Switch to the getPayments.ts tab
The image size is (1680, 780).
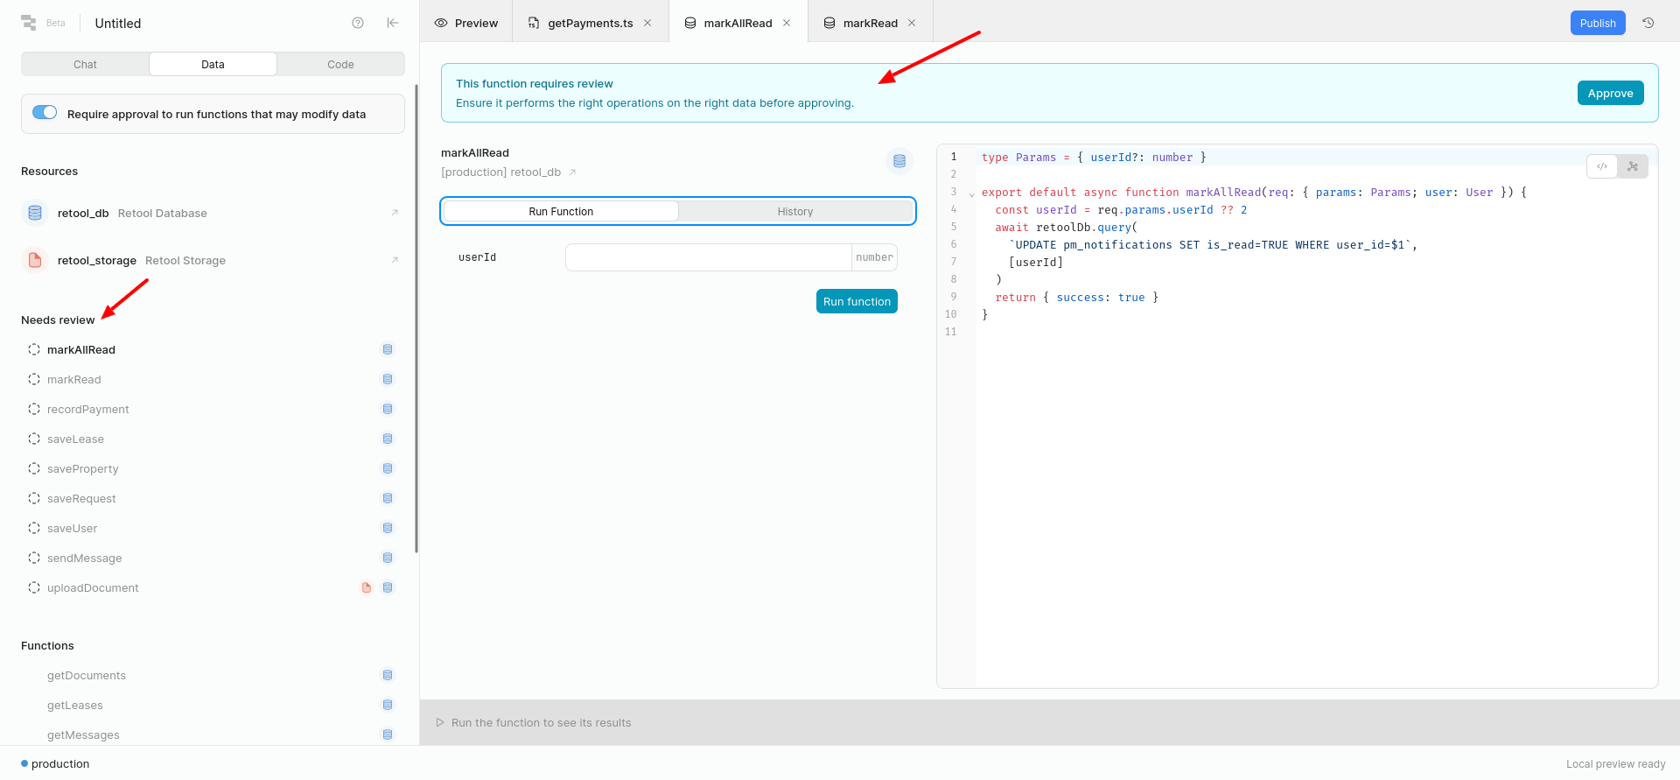point(590,23)
